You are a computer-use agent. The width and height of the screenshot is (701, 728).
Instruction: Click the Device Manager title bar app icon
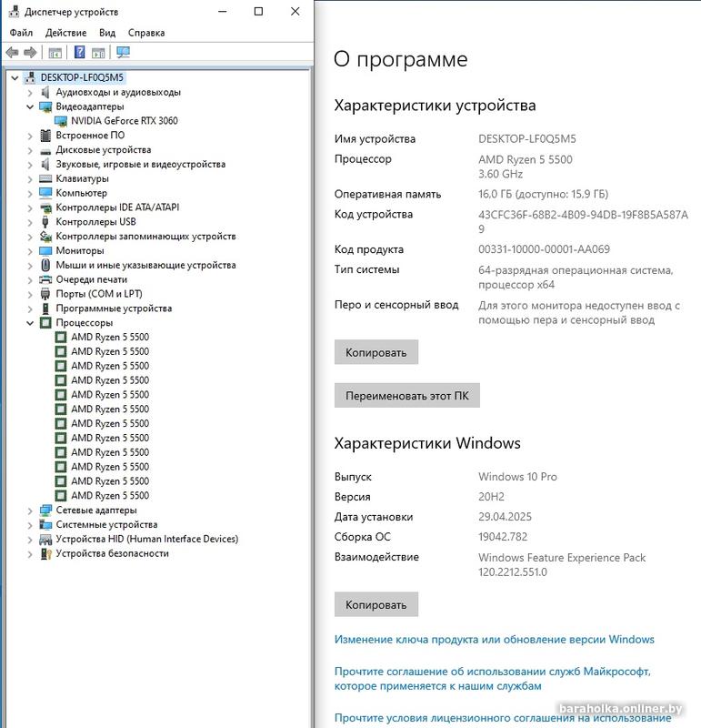(15, 12)
